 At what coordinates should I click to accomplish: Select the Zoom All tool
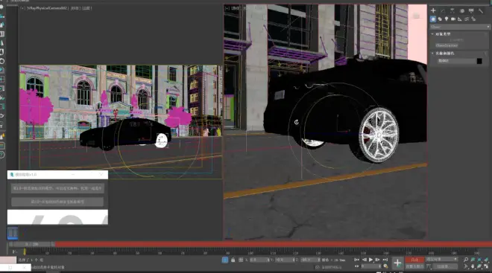tap(473, 260)
